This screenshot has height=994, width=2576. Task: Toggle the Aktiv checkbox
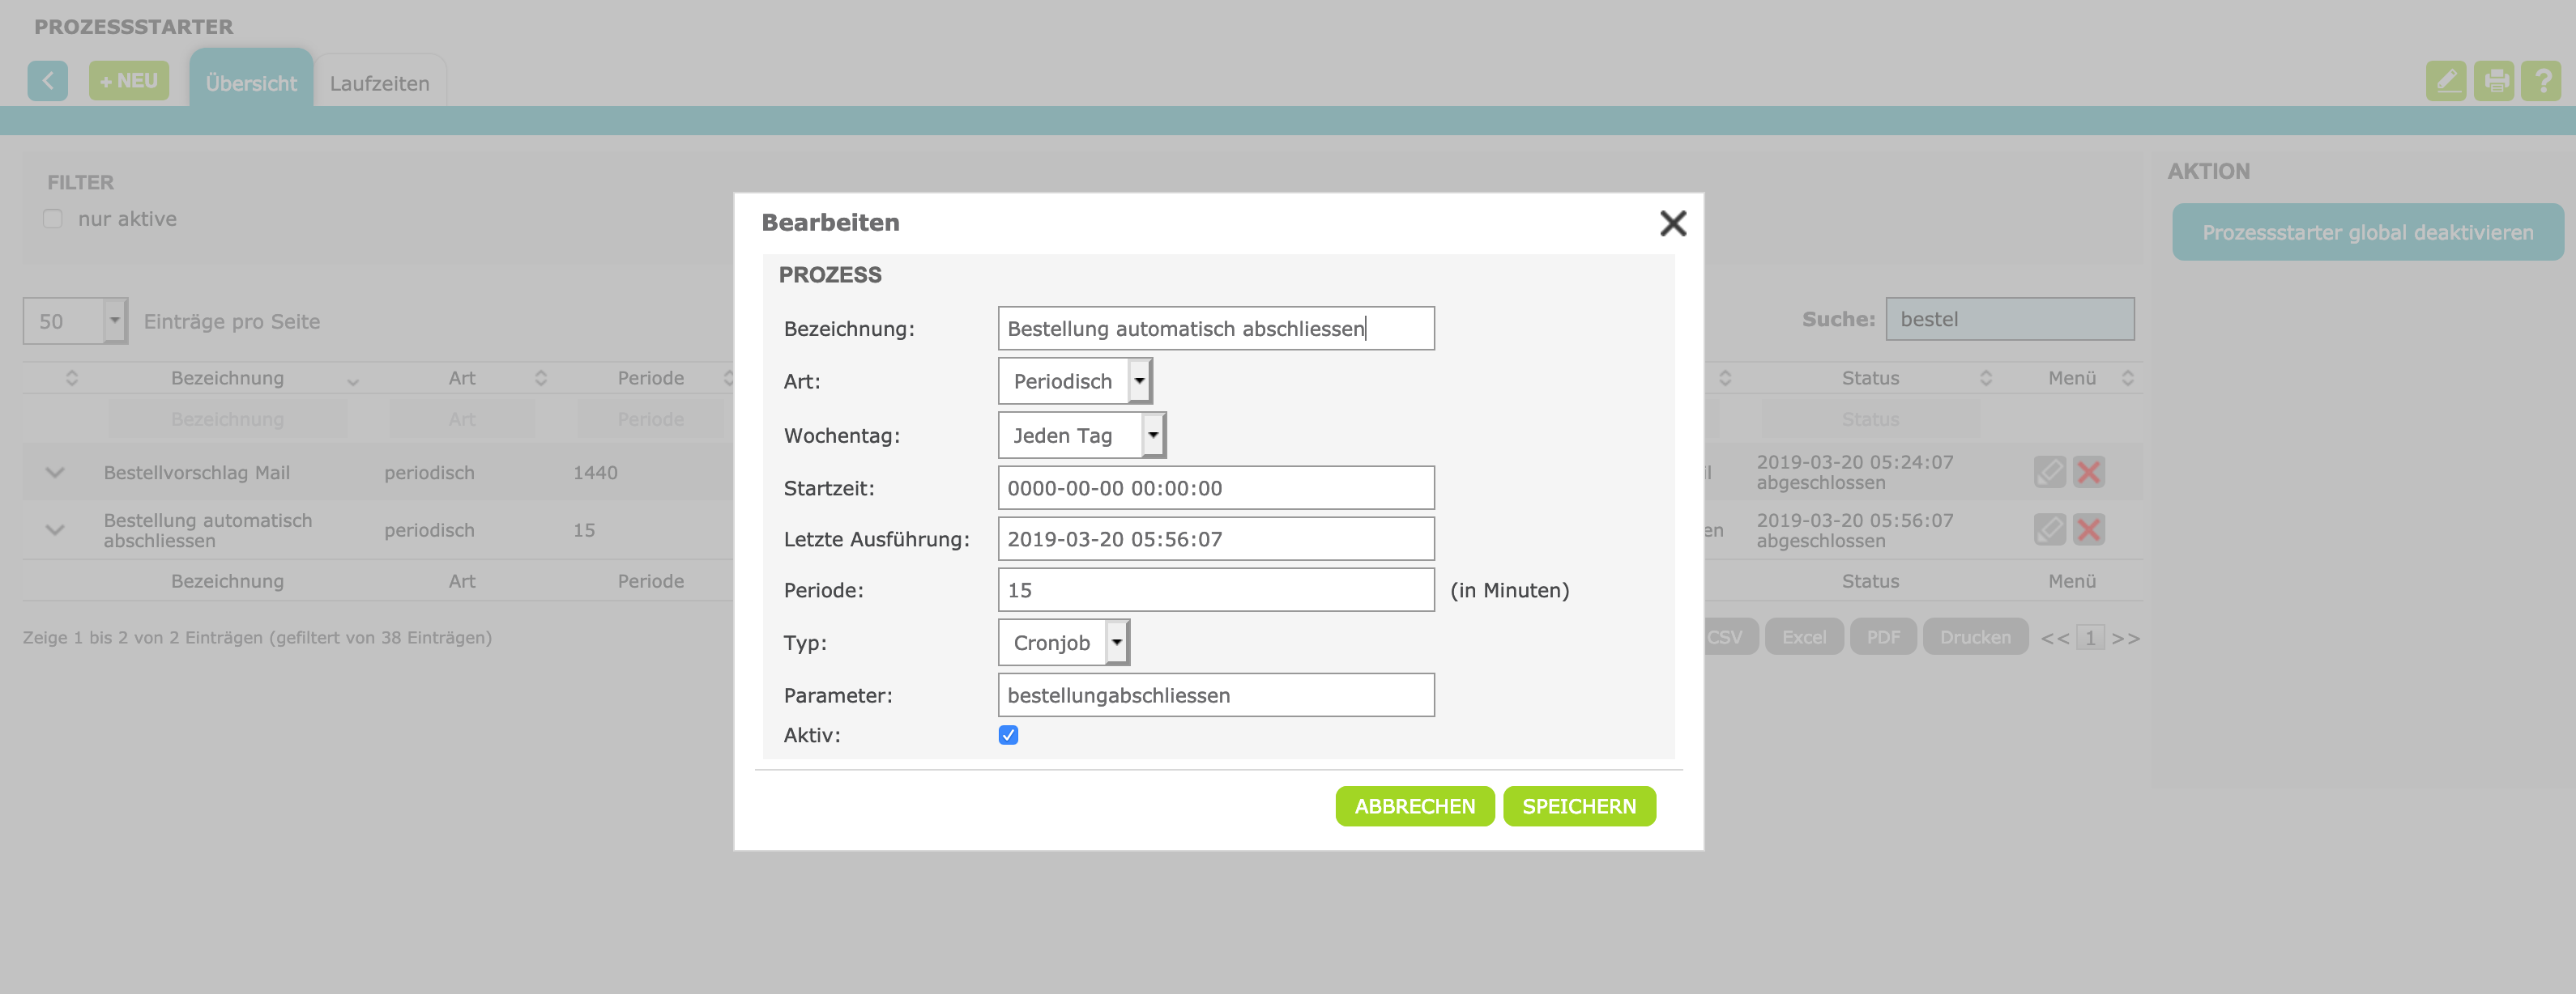tap(1008, 735)
